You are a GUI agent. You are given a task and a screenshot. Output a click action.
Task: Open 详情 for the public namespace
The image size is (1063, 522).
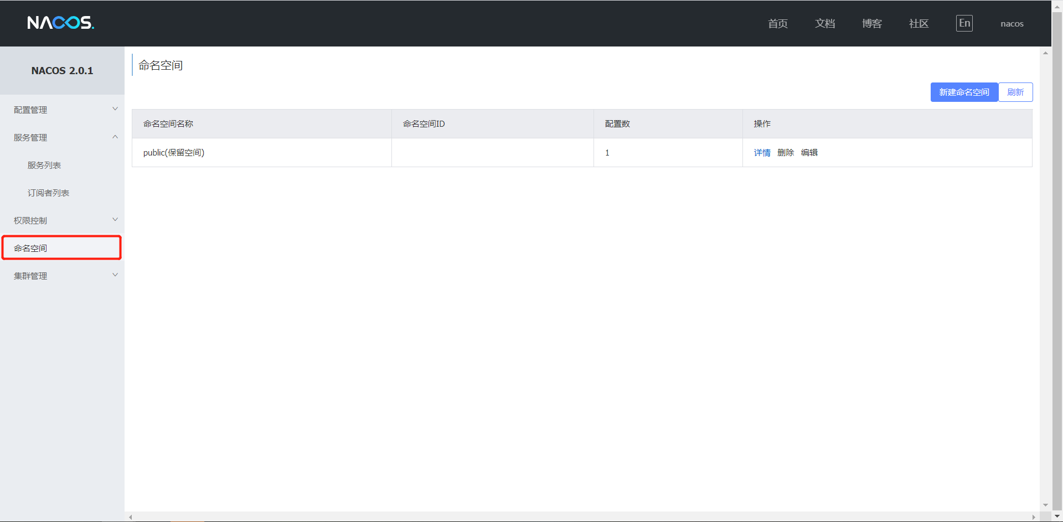(x=762, y=153)
